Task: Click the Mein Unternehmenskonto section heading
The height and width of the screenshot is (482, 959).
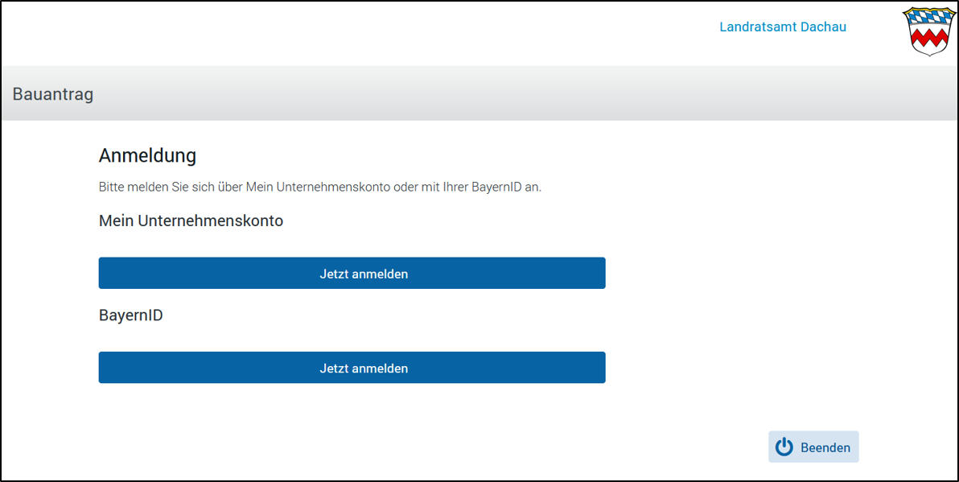Action: point(191,220)
